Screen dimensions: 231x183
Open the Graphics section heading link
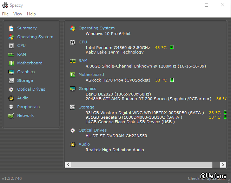[87, 89]
